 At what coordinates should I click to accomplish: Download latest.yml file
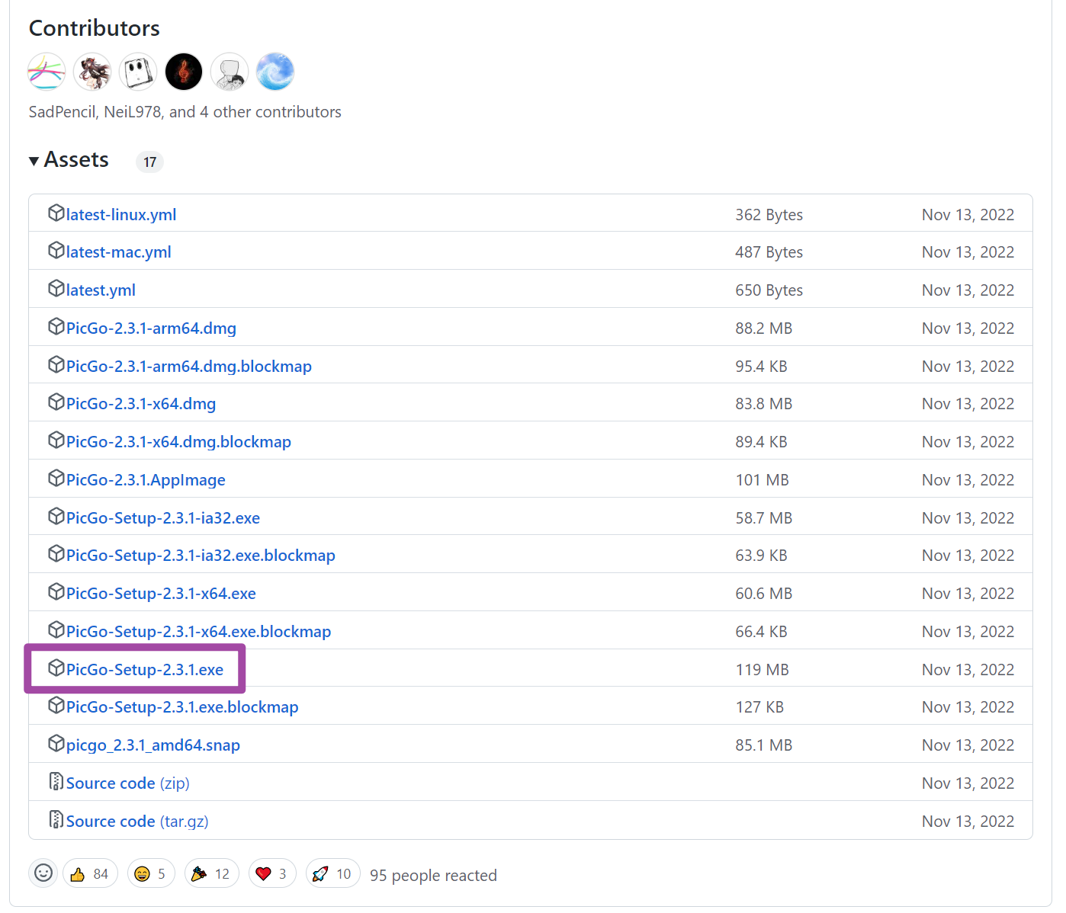pos(101,290)
